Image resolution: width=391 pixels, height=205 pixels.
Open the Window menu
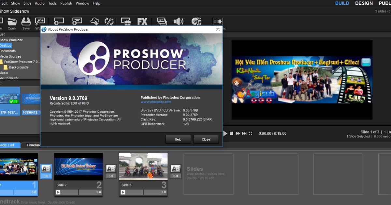point(82,3)
